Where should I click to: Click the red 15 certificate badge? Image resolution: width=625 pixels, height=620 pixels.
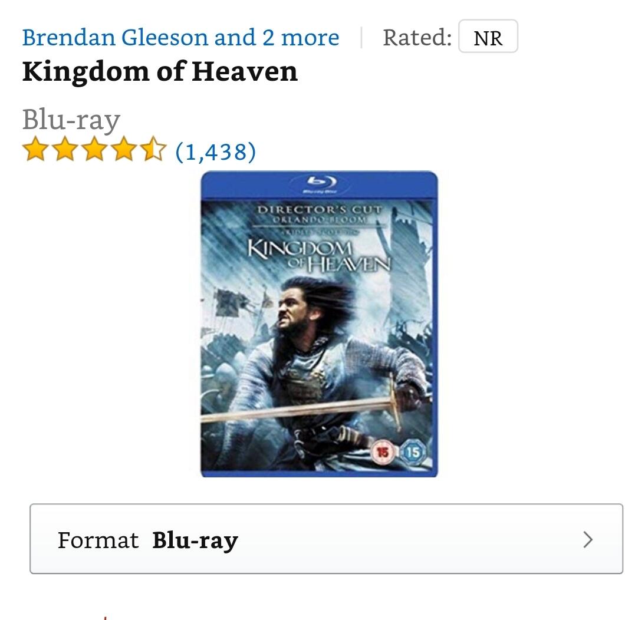383,452
